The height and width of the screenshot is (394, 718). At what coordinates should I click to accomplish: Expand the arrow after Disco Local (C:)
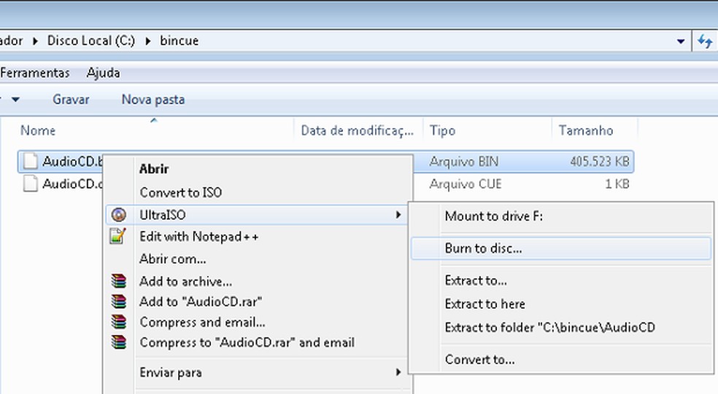pyautogui.click(x=145, y=41)
